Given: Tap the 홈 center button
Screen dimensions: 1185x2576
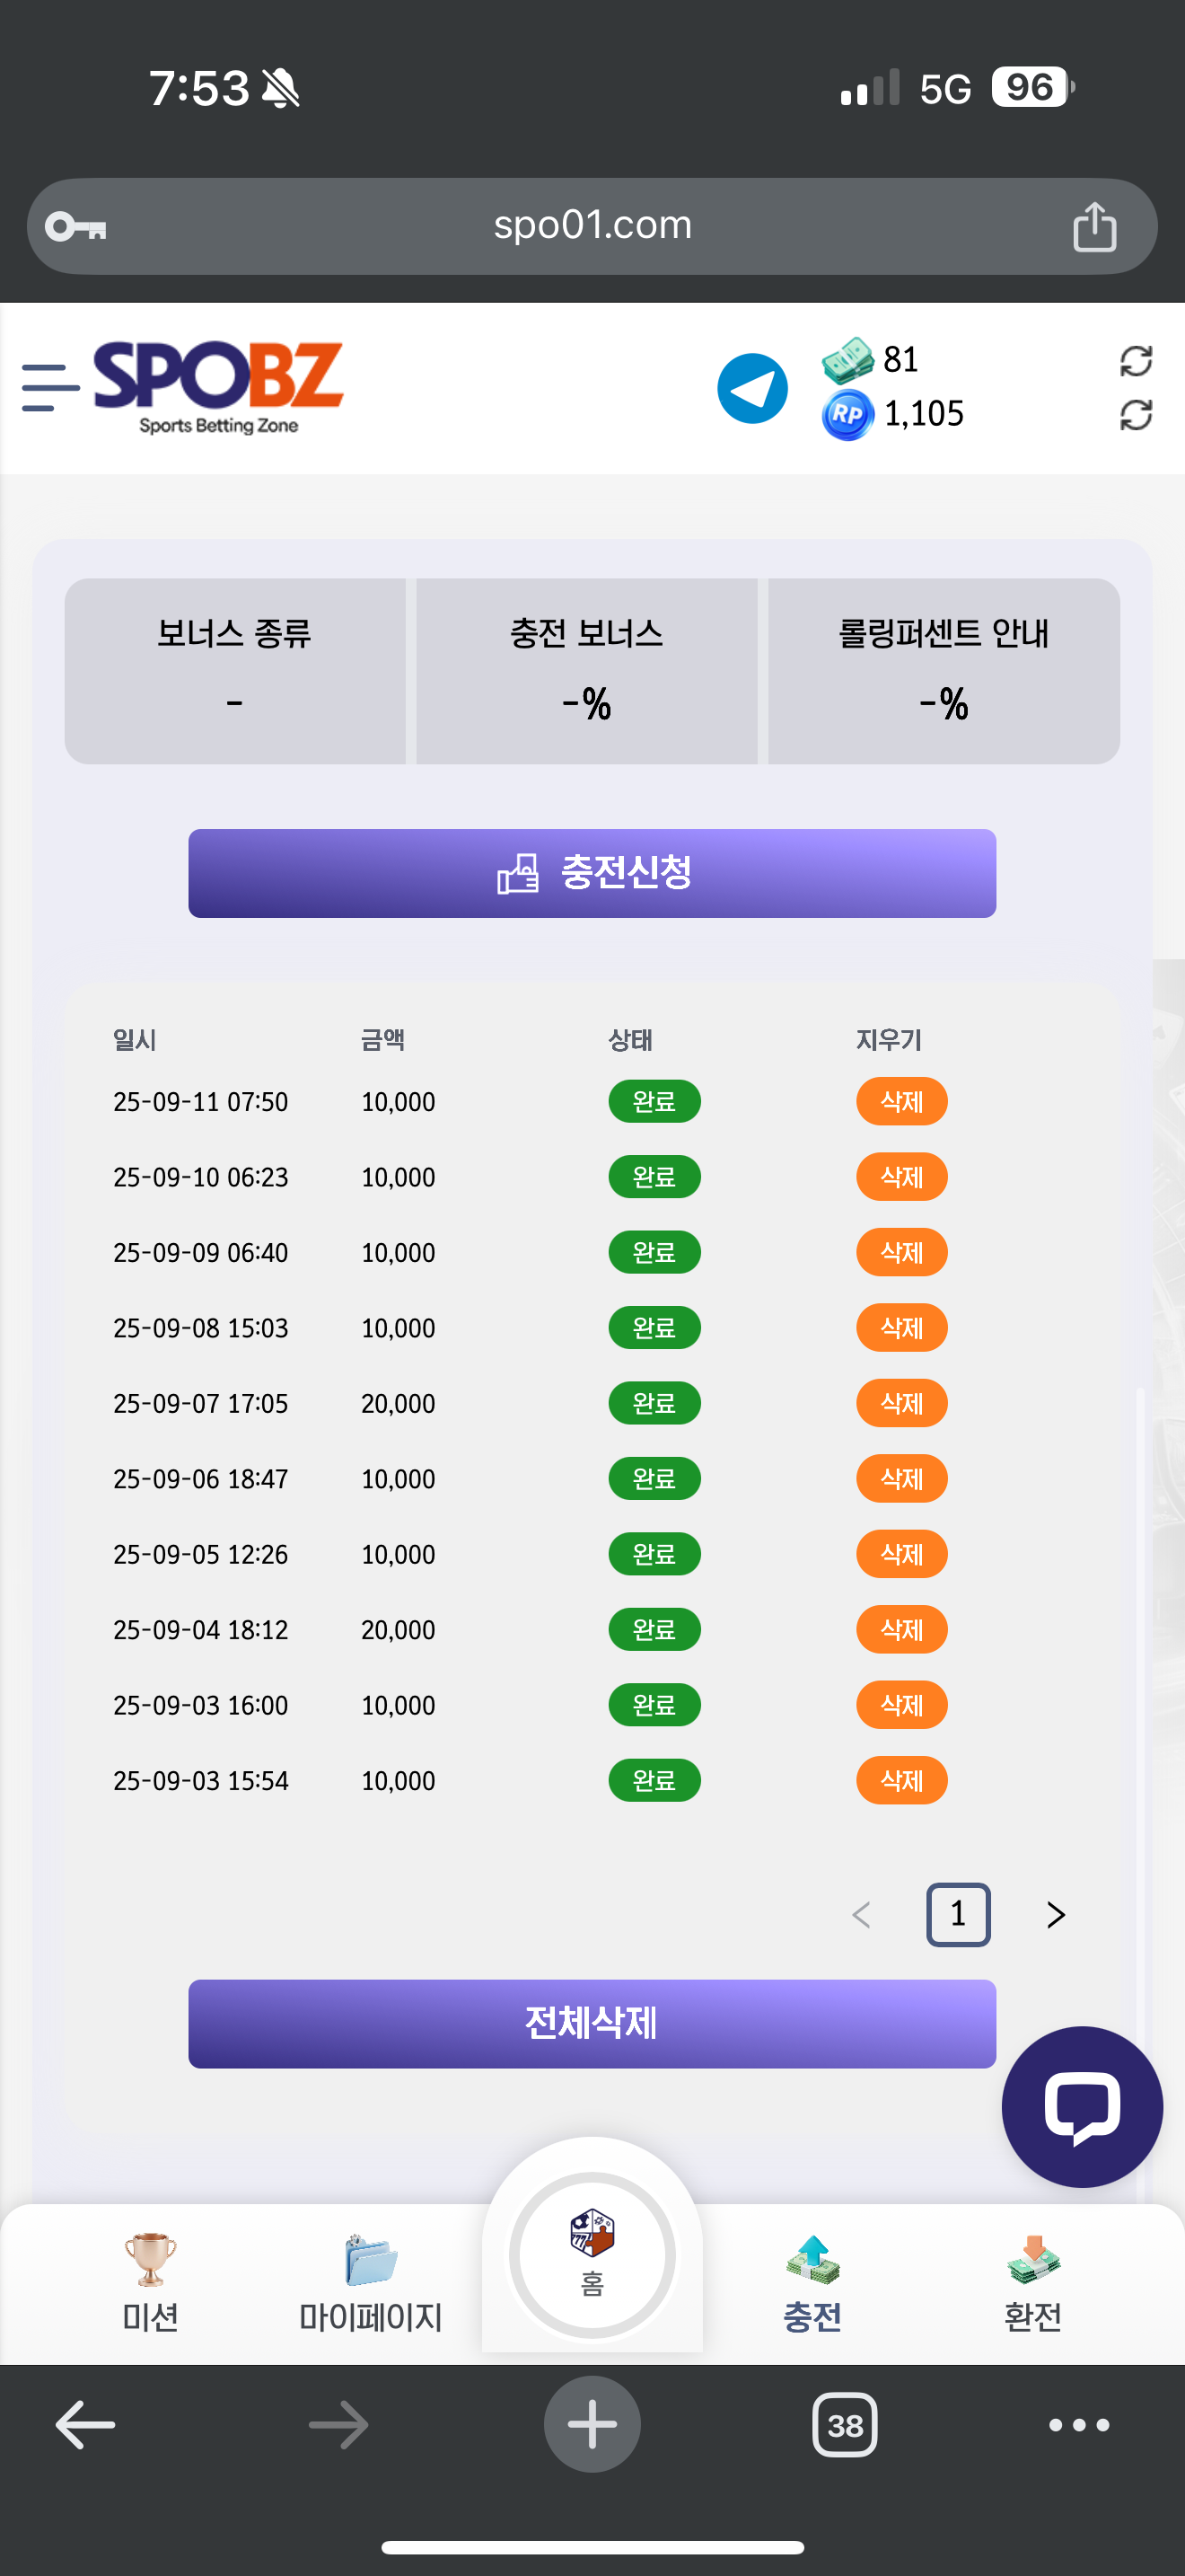Looking at the screenshot, I should [592, 2254].
